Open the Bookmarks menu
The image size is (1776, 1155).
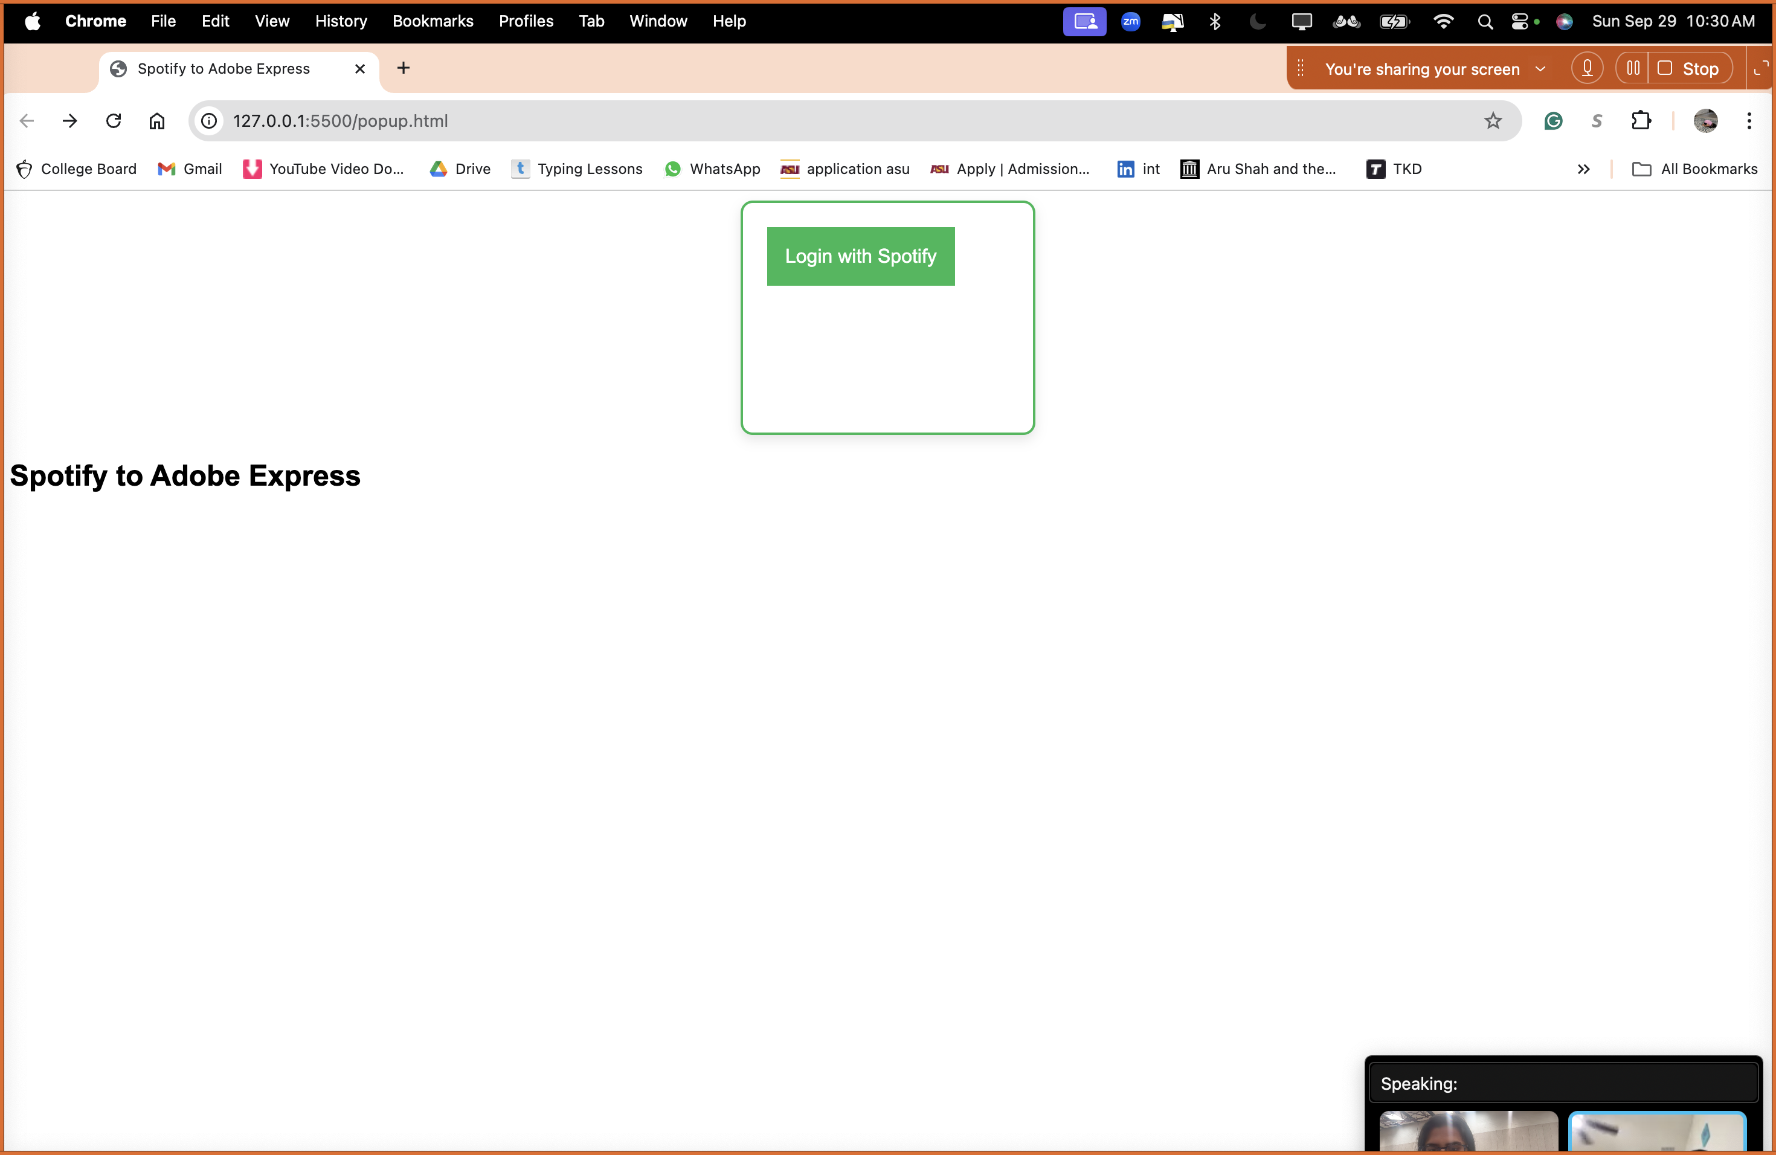click(x=433, y=22)
